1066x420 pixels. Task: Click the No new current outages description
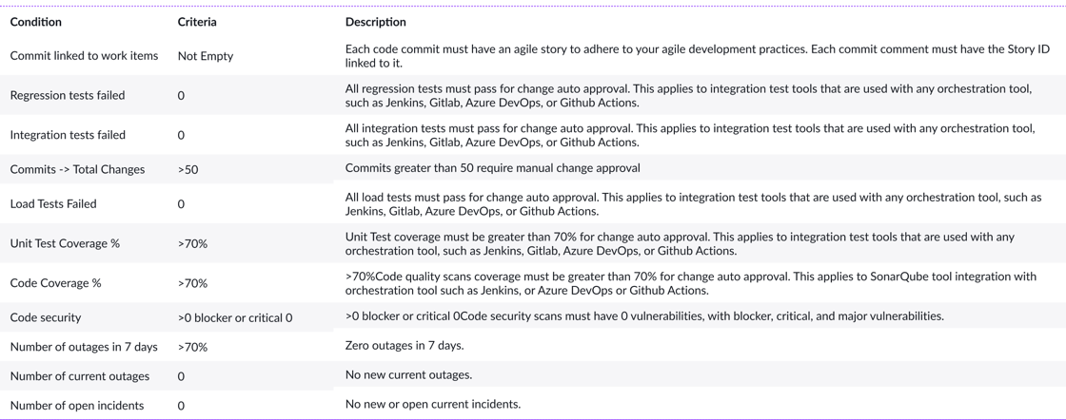point(408,373)
